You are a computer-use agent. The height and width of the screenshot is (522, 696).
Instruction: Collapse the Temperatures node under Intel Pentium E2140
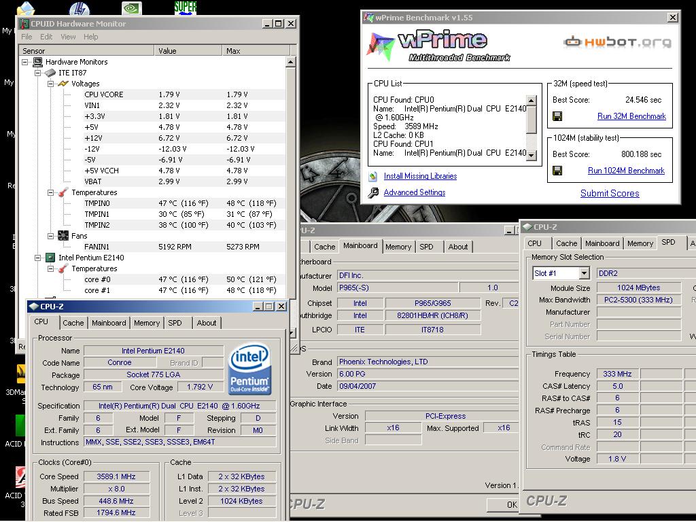[x=50, y=269]
